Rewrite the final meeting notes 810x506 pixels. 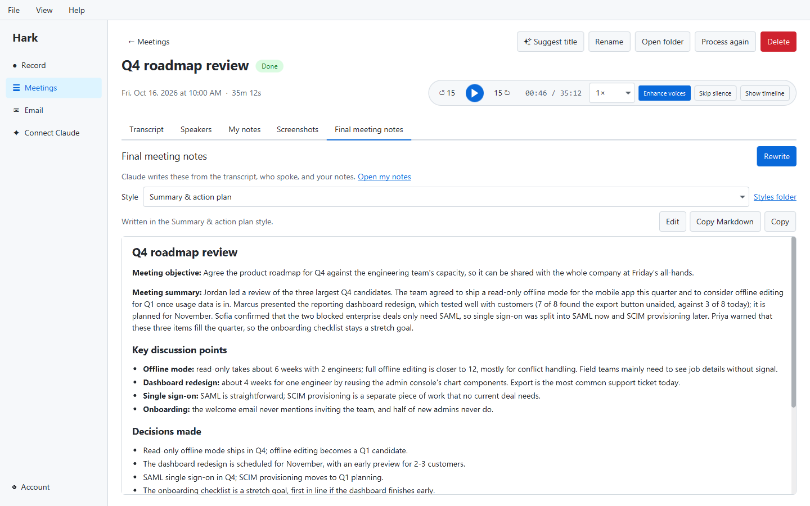click(777, 156)
